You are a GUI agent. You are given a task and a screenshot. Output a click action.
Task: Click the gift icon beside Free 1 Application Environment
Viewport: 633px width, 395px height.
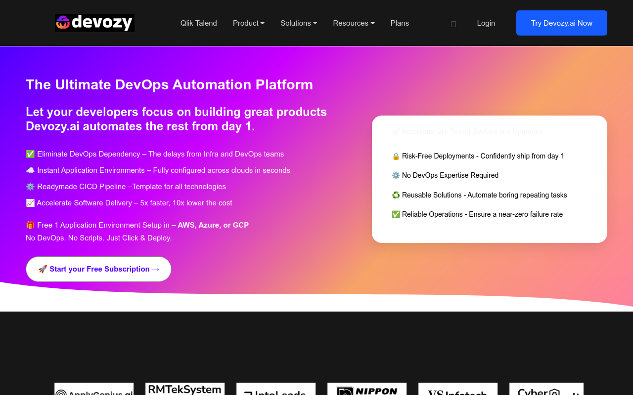pos(30,225)
